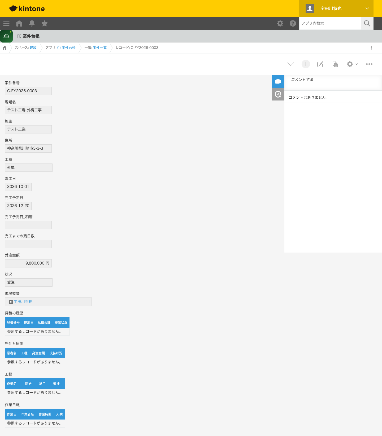Go to kintone portal home icon
The height and width of the screenshot is (436, 382).
(19, 23)
